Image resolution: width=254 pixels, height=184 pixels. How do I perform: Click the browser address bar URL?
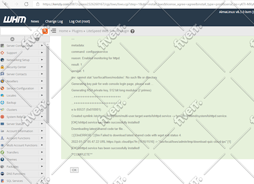[x=148, y=4]
